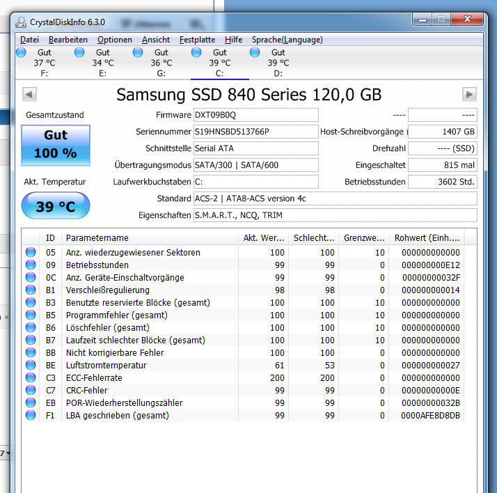Select drive E: status tab

tap(103, 63)
